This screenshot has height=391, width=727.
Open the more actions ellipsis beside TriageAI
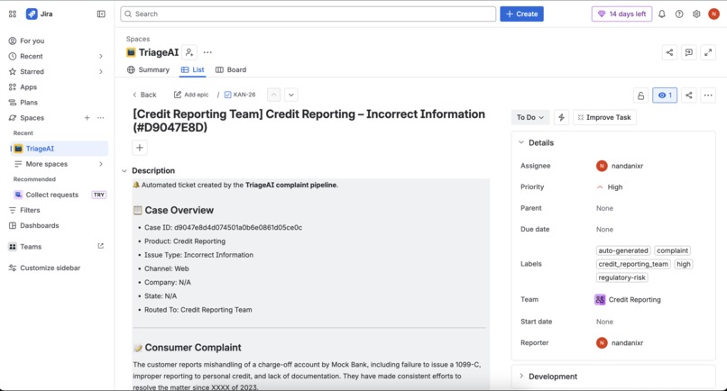(207, 52)
